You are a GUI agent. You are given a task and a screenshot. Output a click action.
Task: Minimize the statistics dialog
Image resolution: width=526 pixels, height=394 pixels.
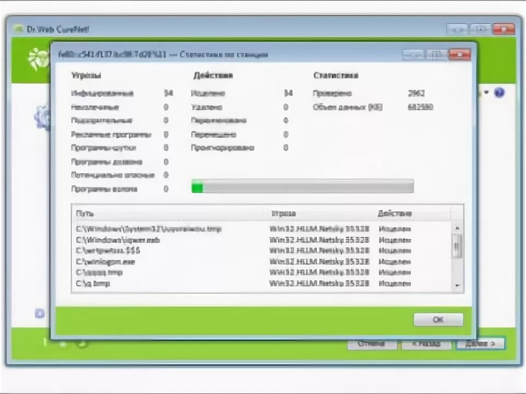[x=413, y=55]
